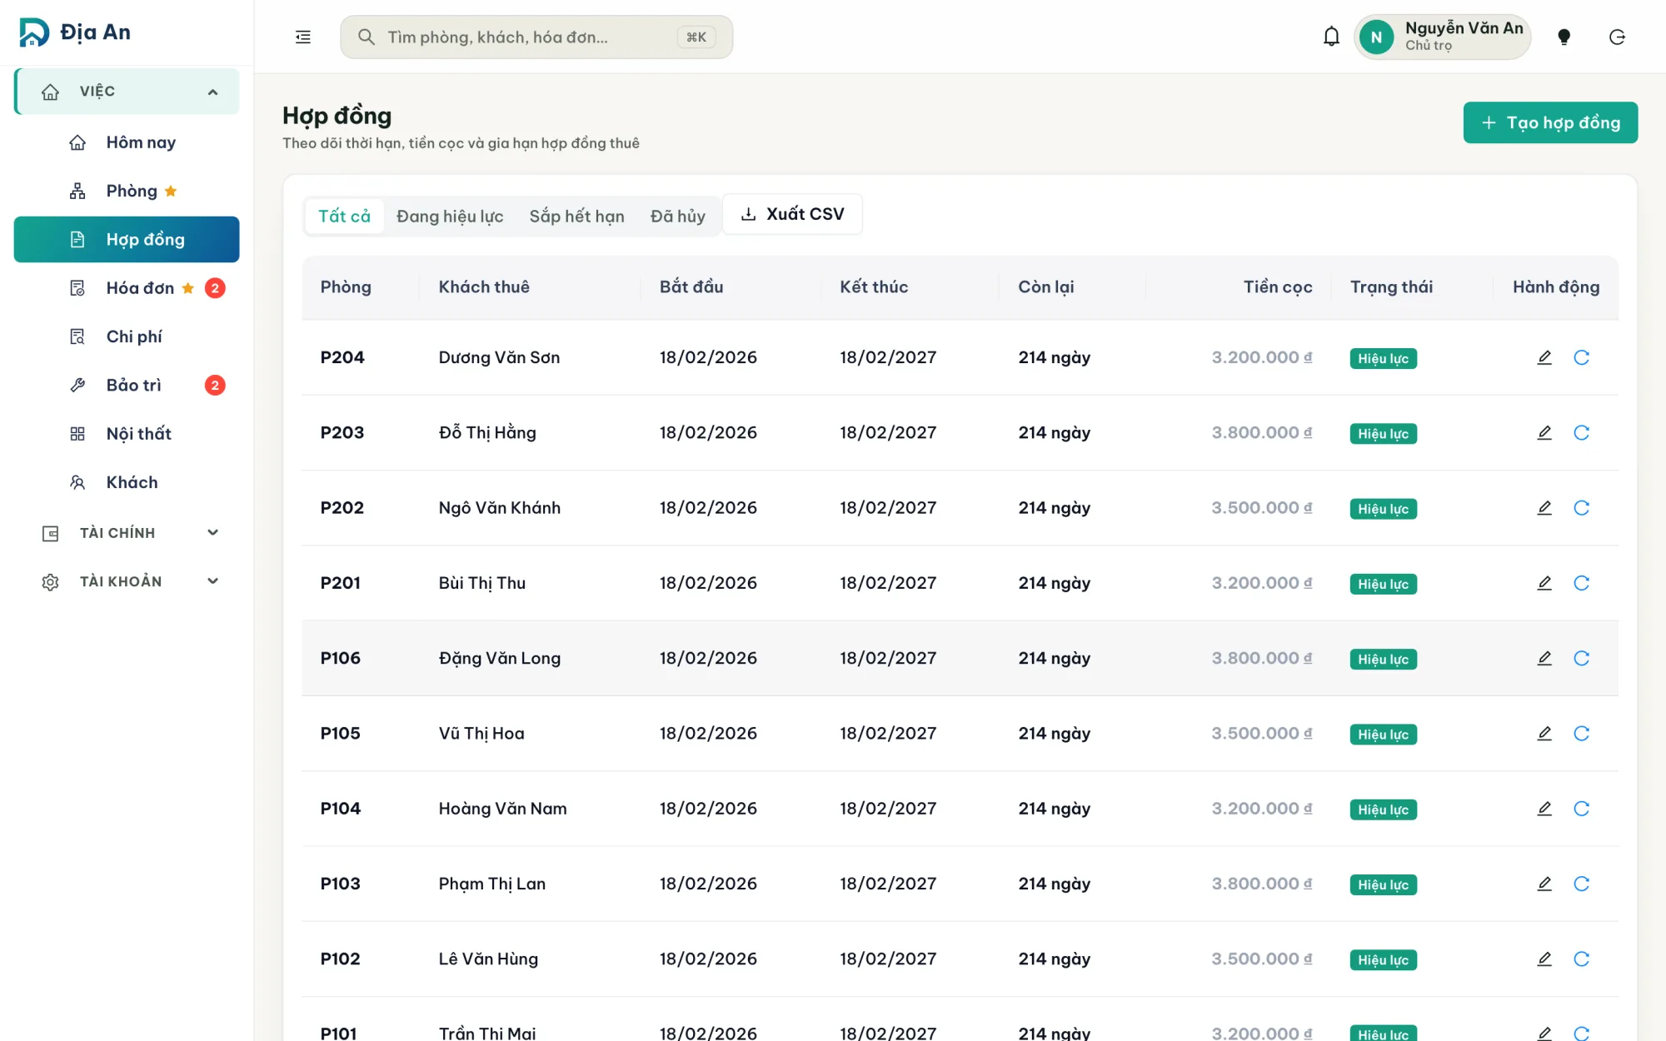
Task: Click tenant name Ngô Văn Khánh
Action: (500, 508)
